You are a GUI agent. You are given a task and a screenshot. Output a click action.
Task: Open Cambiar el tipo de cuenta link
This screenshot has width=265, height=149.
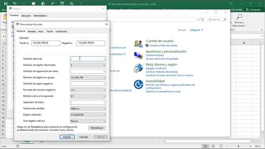163,46
